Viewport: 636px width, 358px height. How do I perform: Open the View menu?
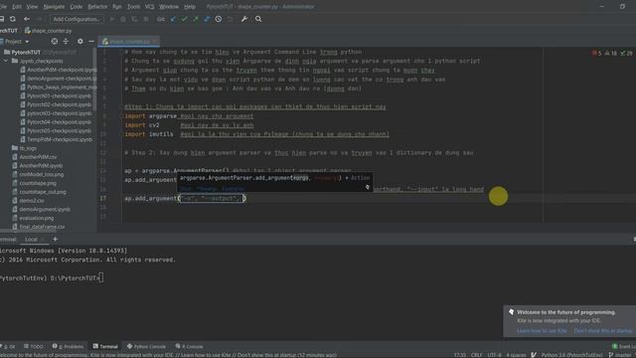pyautogui.click(x=32, y=7)
